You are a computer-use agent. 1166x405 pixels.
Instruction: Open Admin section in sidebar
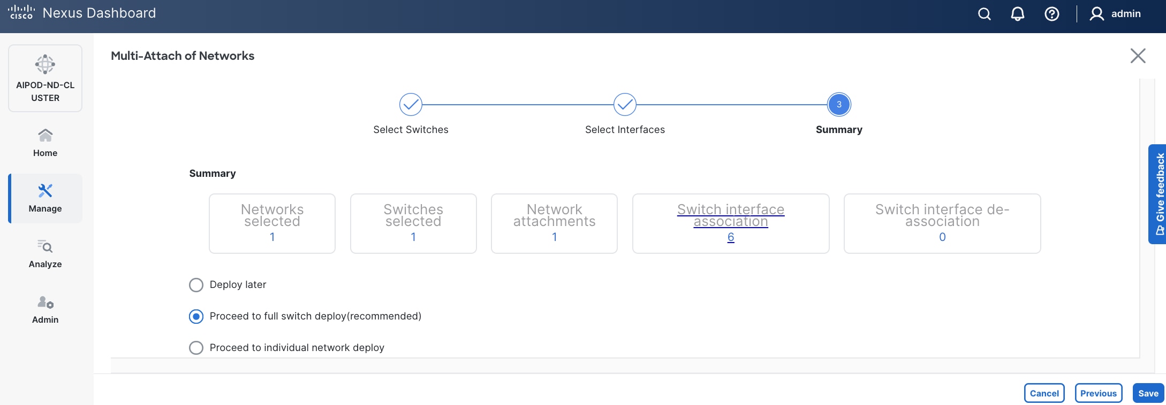(46, 309)
